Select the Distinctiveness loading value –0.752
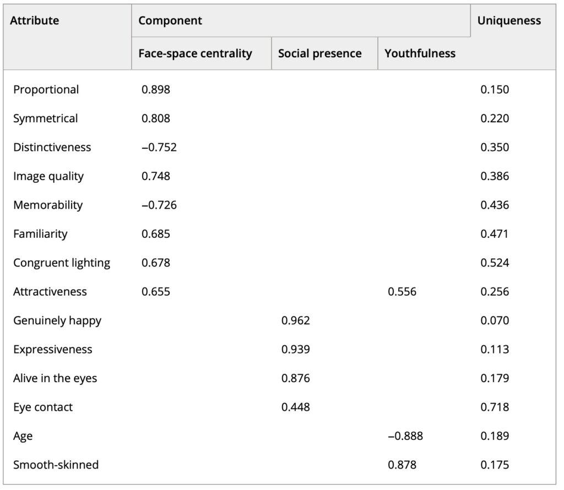The height and width of the screenshot is (490, 564). [x=159, y=148]
